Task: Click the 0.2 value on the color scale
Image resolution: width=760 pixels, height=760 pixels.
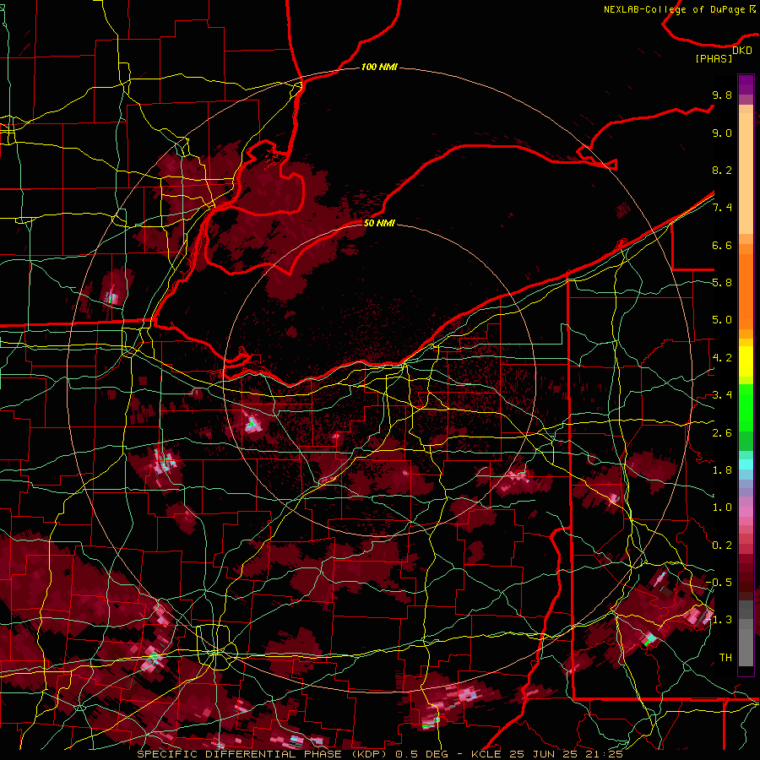Action: pyautogui.click(x=722, y=546)
